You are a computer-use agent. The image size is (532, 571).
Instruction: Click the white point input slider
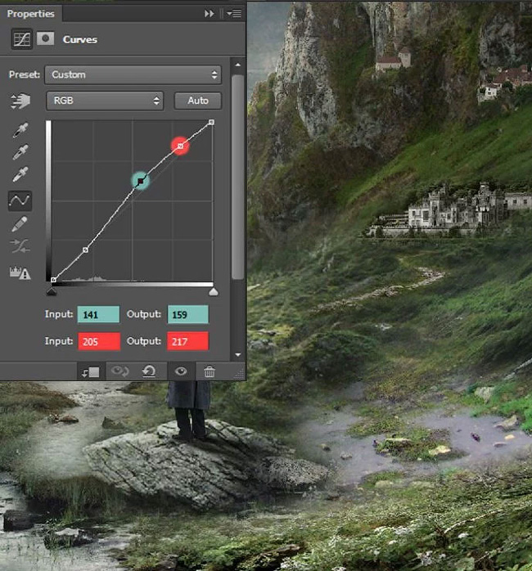coord(214,292)
